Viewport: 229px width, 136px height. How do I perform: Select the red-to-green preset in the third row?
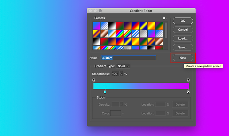104,42
